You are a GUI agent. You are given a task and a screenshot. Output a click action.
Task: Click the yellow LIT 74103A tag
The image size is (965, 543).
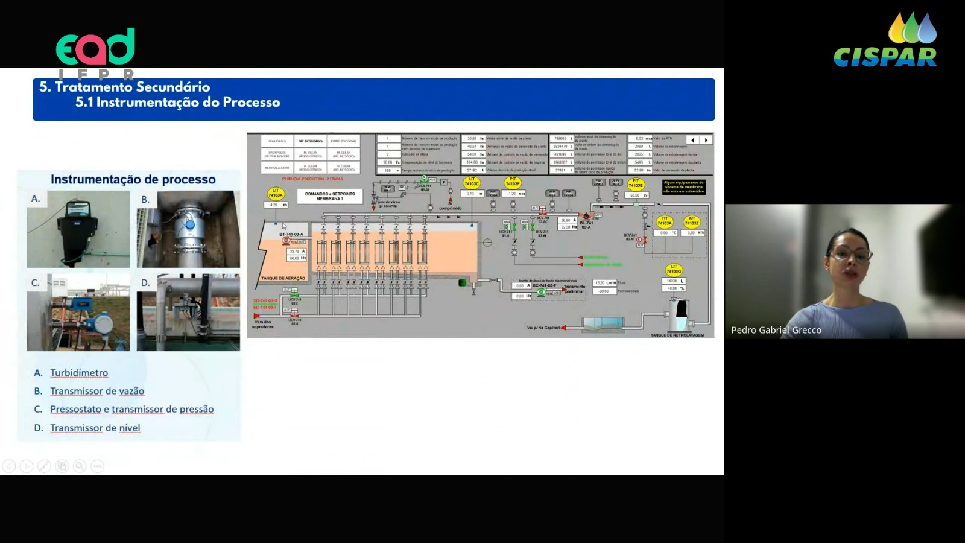tap(276, 193)
